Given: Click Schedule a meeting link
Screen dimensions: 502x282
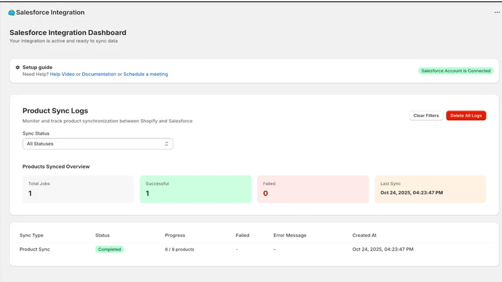Looking at the screenshot, I should click(x=146, y=74).
